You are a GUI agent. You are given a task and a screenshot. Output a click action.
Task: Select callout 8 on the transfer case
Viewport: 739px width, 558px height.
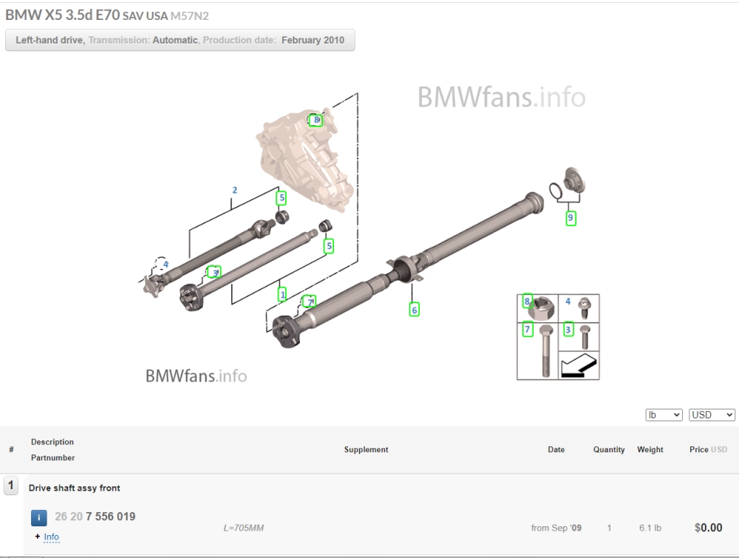(x=316, y=120)
